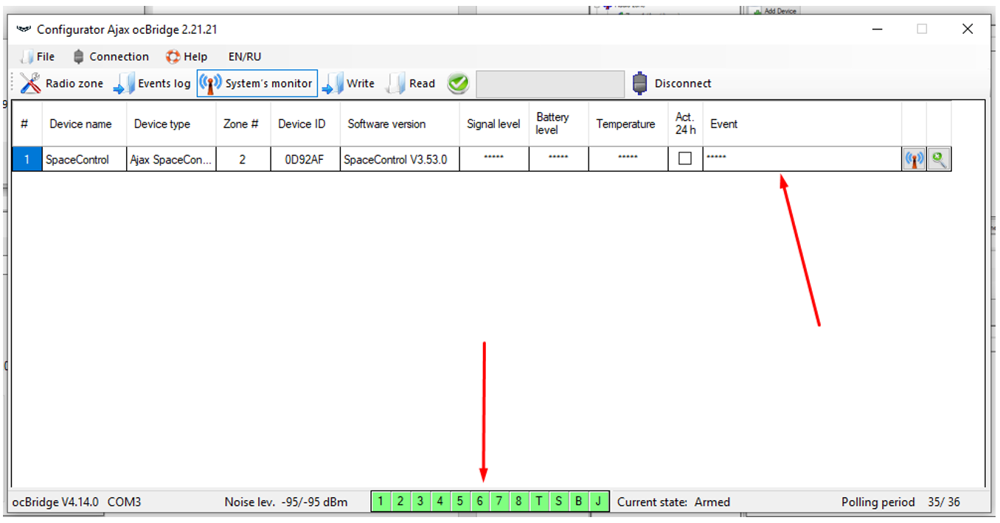This screenshot has width=1000, height=523.
Task: Toggle Act. 24 h checkbox for SpaceControl
Action: [x=685, y=158]
